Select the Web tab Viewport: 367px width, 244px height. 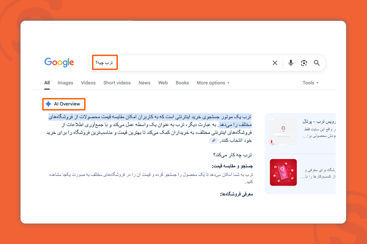[163, 83]
